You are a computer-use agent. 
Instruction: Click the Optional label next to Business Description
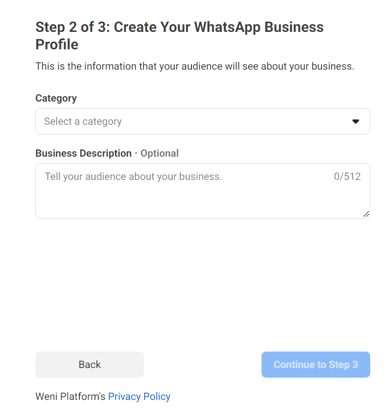[160, 153]
